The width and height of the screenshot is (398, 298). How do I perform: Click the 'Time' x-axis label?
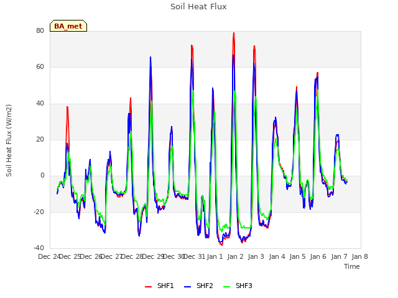pyautogui.click(x=352, y=266)
